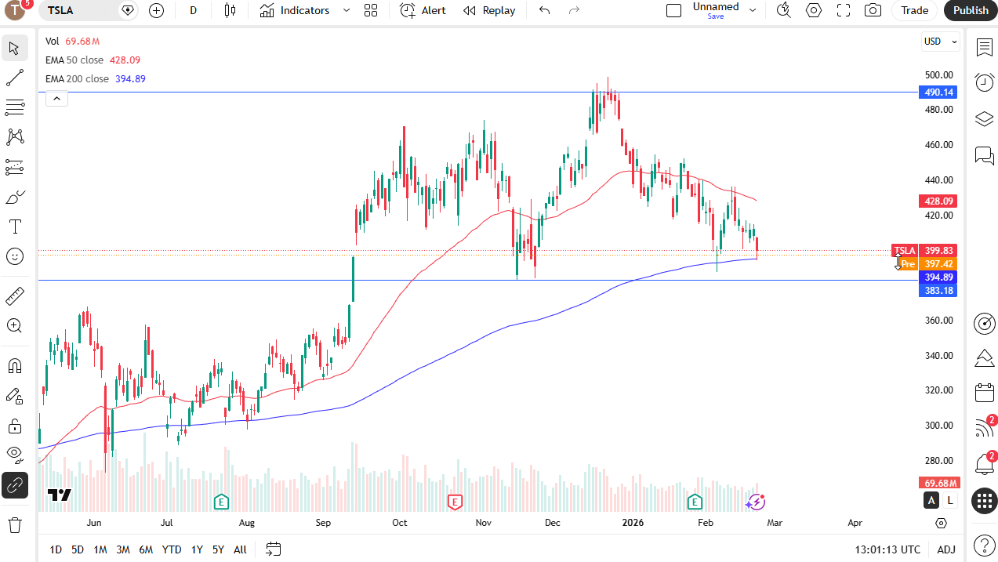Open the alerts clock panel

985,82
